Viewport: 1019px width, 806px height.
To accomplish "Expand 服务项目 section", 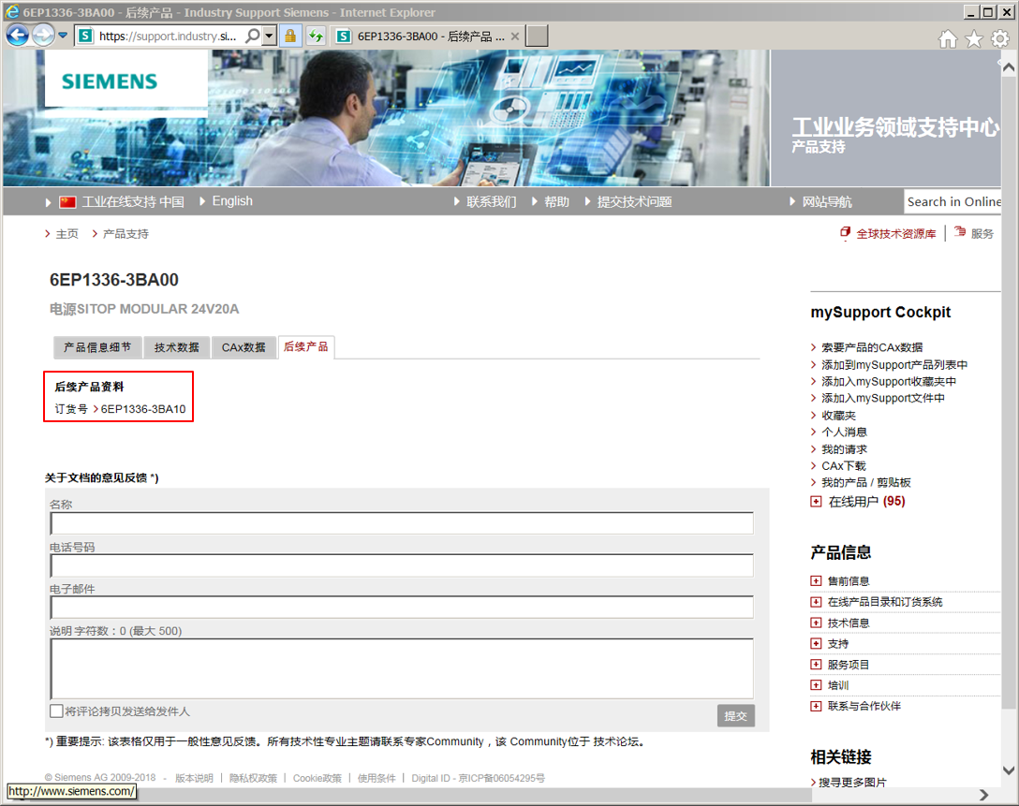I will click(817, 664).
